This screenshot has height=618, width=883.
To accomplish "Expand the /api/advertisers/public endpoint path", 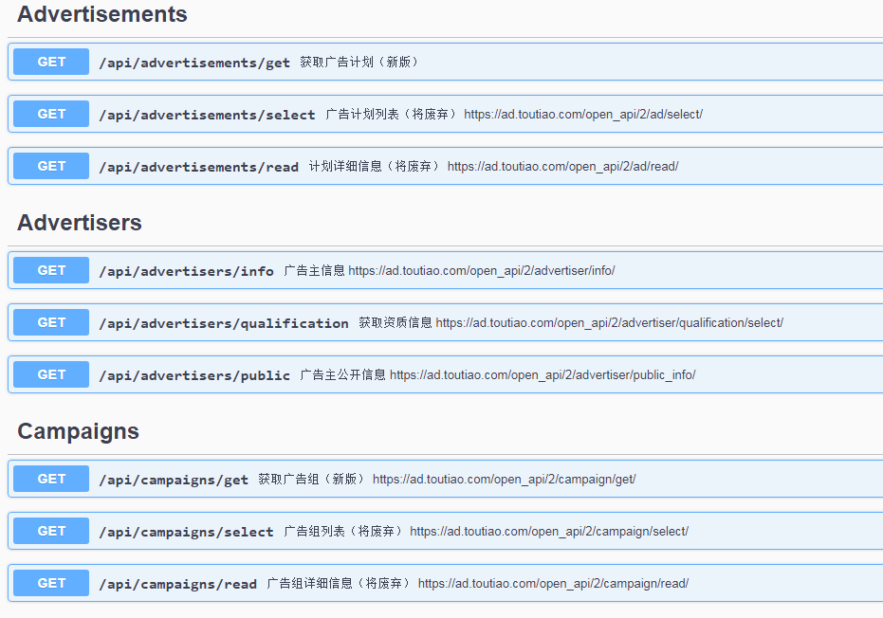I will [x=194, y=375].
